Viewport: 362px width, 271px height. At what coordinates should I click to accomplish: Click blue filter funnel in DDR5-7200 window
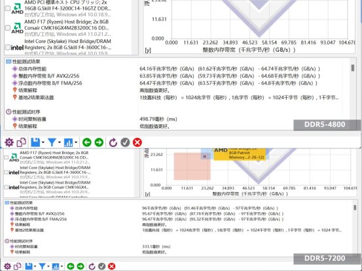tap(42, 266)
